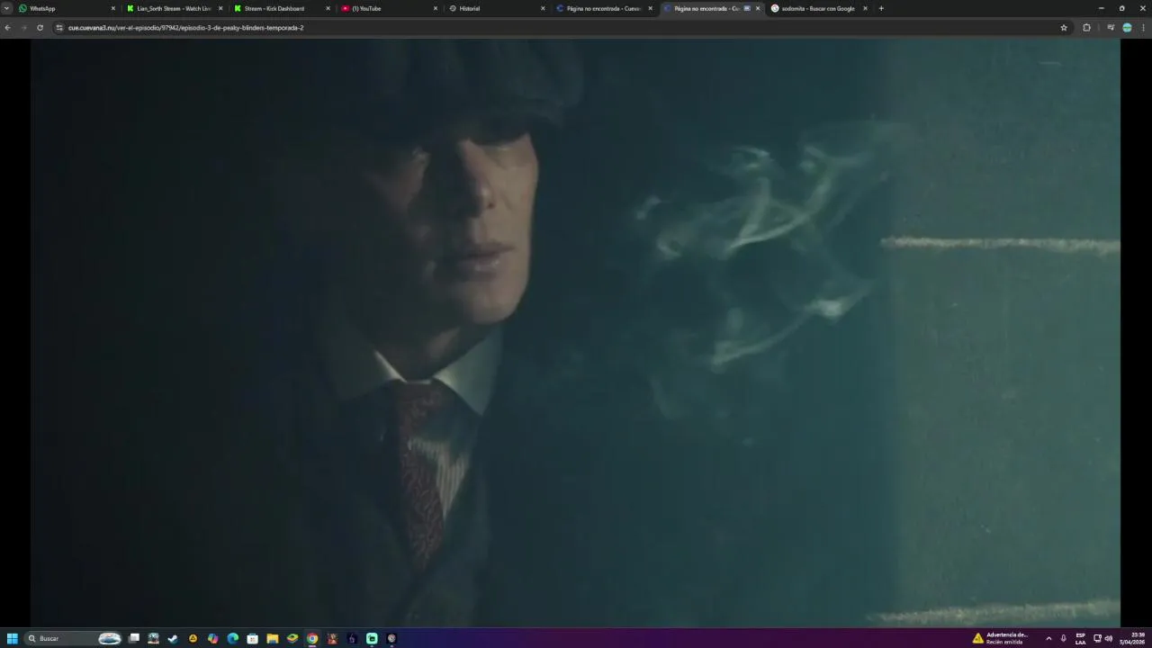Change the ESP LAA input language
Screen dimensions: 1152x648
point(1080,638)
